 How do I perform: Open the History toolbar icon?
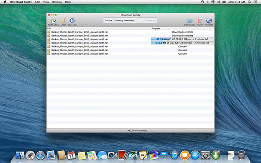click(200, 21)
